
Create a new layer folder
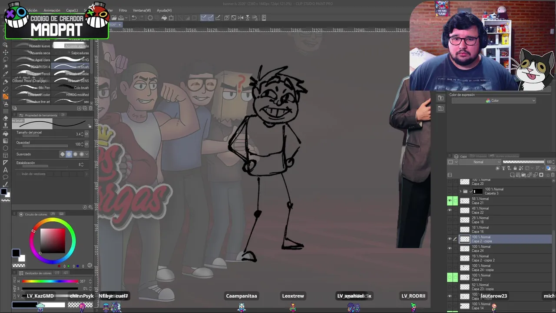[x=524, y=175]
